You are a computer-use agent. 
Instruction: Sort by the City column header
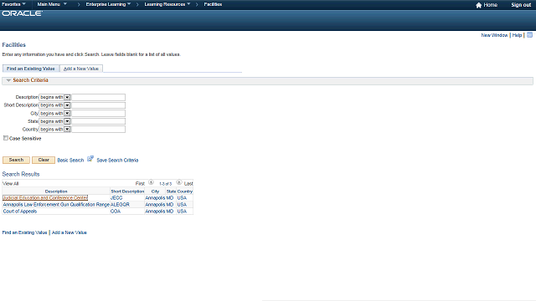coord(155,191)
